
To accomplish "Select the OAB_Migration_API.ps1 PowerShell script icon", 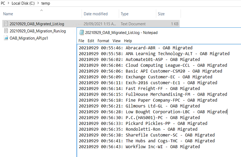I will (6, 38).
